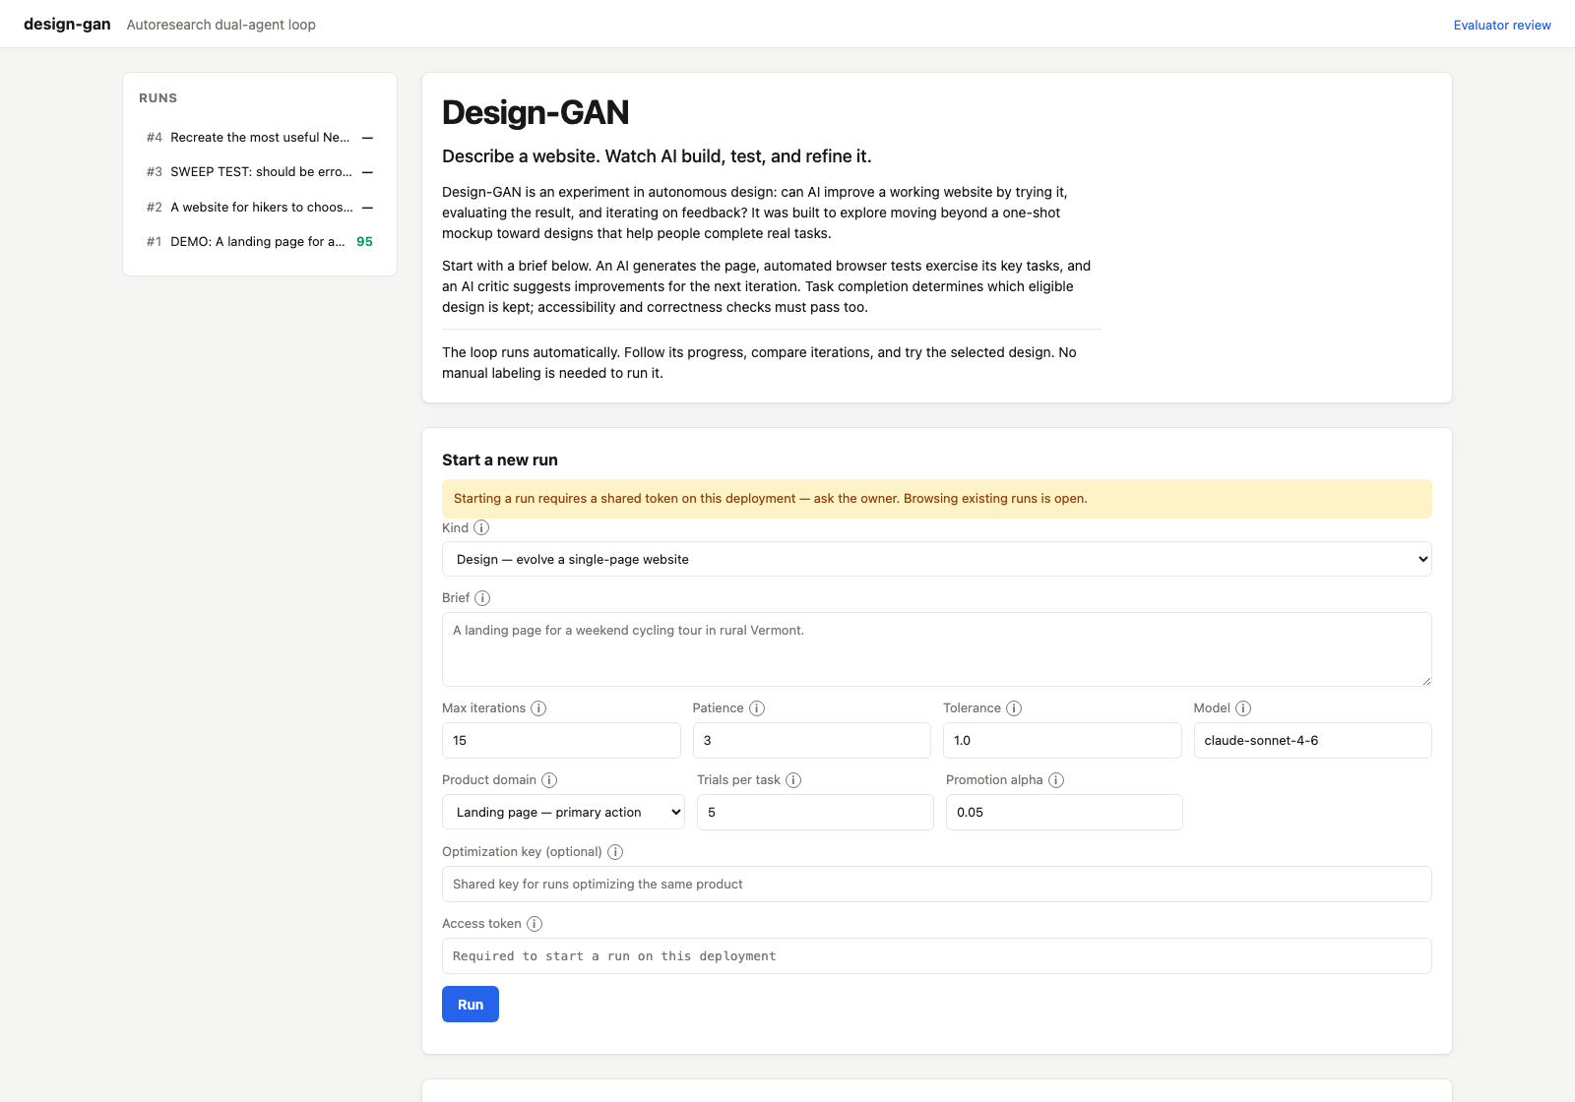This screenshot has height=1102, width=1575.
Task: Click the Tolerance field
Action: click(1062, 740)
